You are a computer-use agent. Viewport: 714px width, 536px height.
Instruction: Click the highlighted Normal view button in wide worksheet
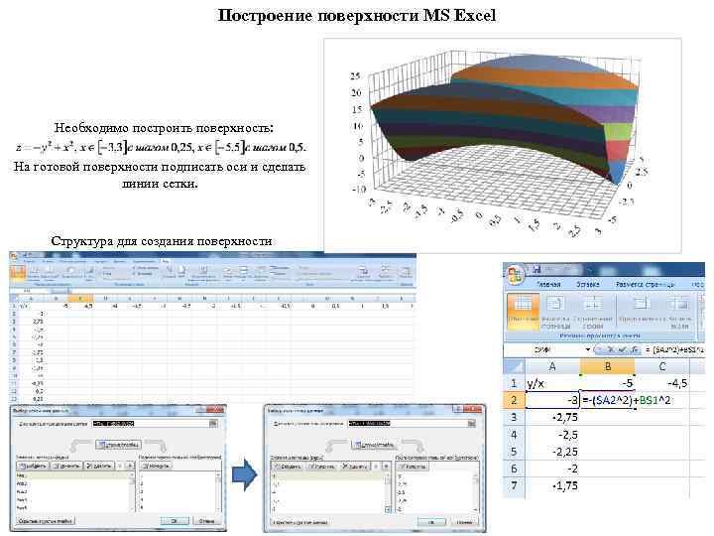pyautogui.click(x=17, y=273)
